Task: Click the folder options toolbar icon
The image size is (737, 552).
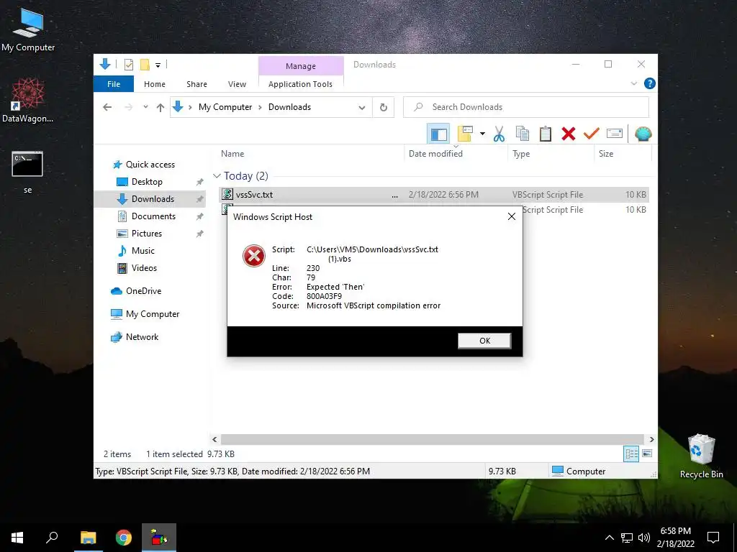Action: [465, 134]
